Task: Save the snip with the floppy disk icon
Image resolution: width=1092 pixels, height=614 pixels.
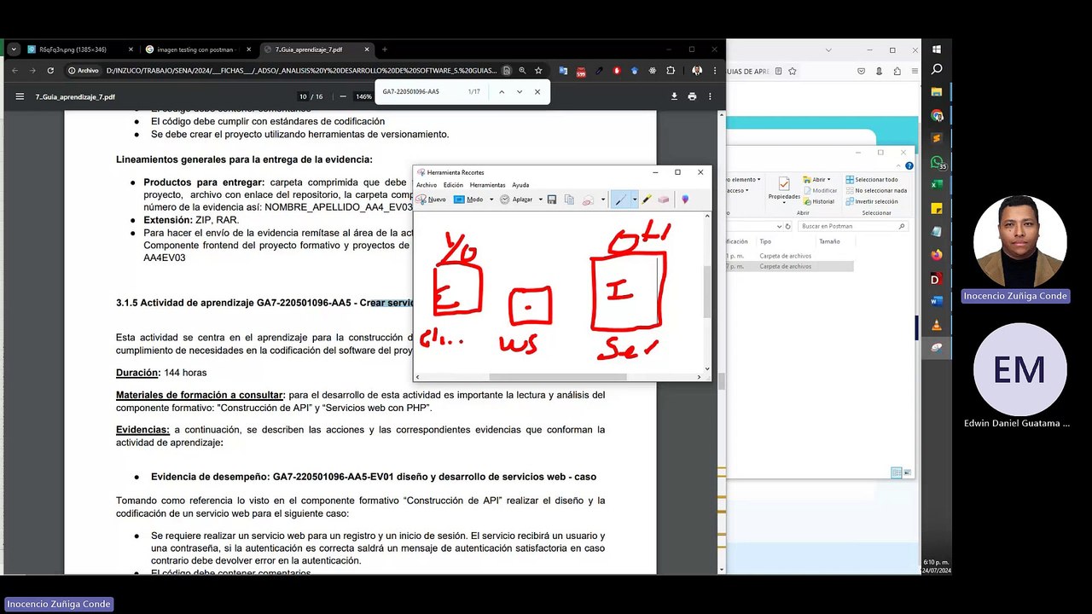Action: pos(552,200)
